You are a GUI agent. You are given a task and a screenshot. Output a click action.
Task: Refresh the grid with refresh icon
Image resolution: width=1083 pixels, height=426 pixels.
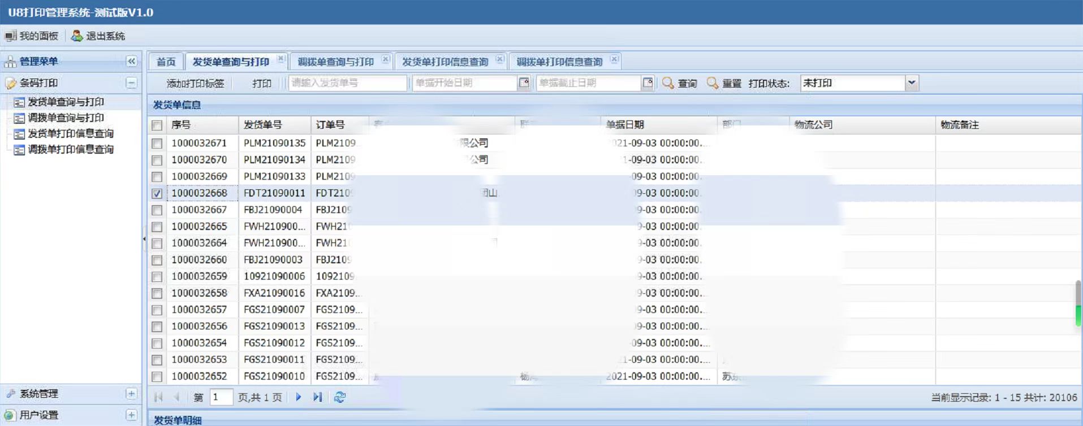pyautogui.click(x=339, y=397)
